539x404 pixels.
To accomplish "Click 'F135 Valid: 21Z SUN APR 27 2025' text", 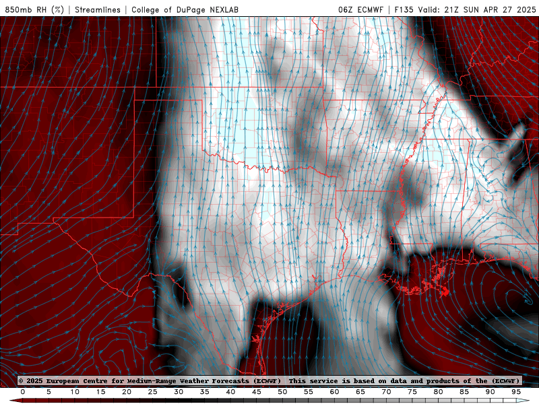I will (x=465, y=9).
